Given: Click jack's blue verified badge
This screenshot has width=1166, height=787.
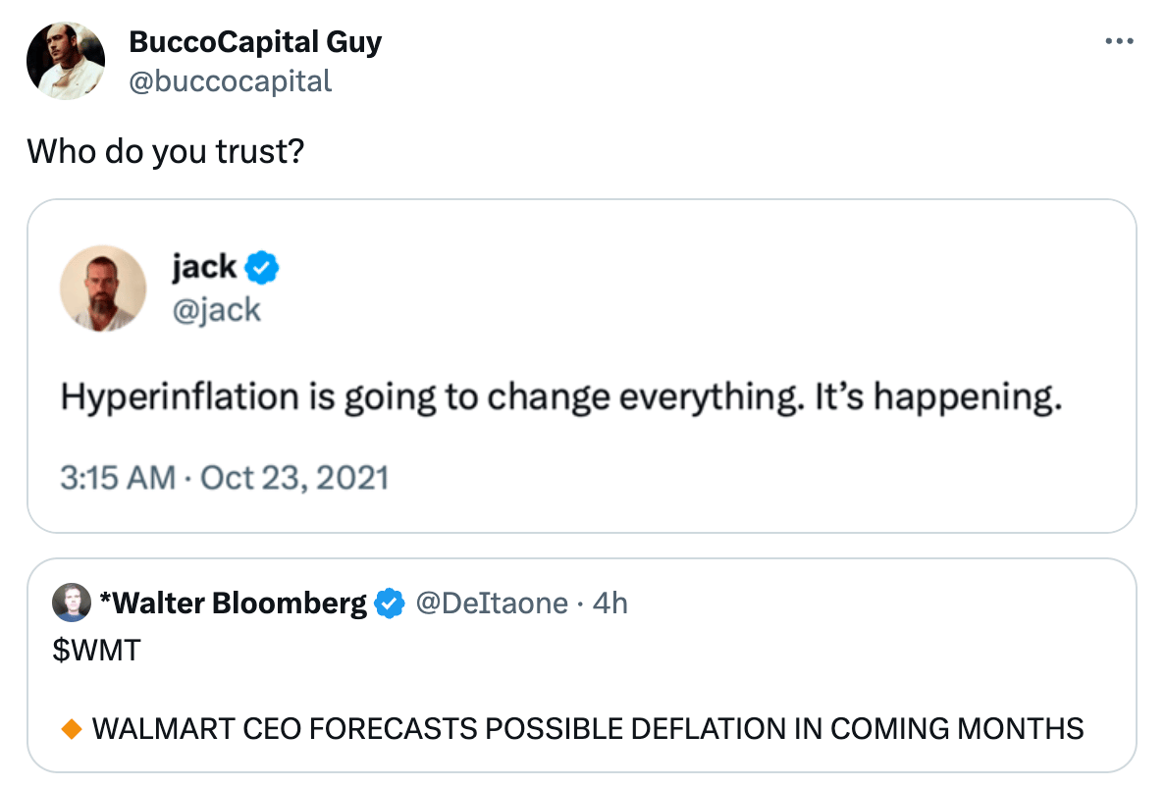Looking at the screenshot, I should 262,267.
